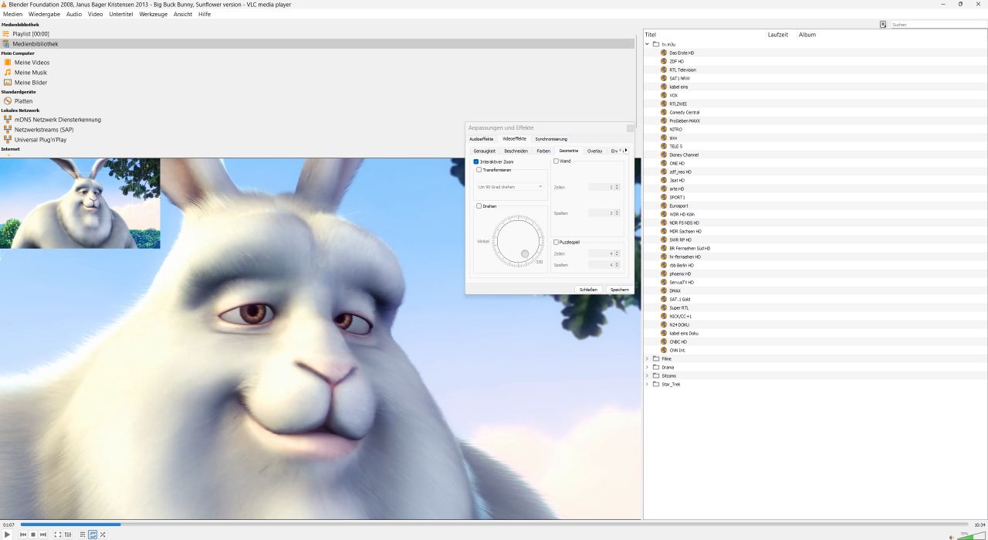Click the volume level slider
This screenshot has height=540, width=988.
pyautogui.click(x=971, y=535)
